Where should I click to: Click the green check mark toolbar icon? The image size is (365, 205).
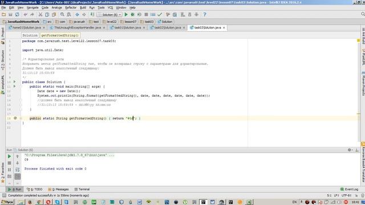[x=160, y=14]
